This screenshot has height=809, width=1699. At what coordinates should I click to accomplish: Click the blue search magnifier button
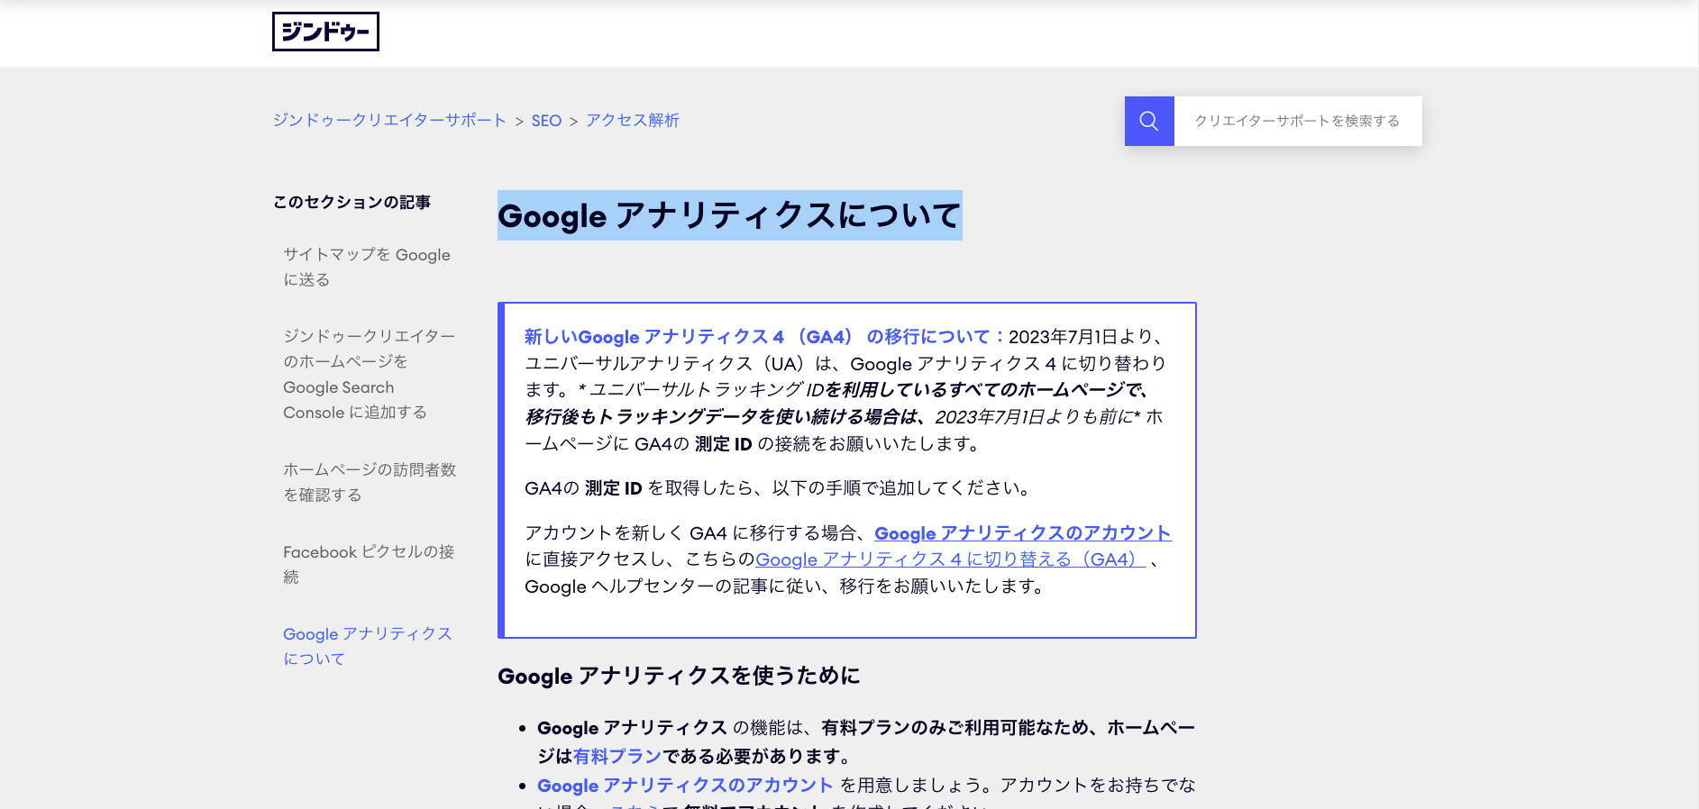1149,121
